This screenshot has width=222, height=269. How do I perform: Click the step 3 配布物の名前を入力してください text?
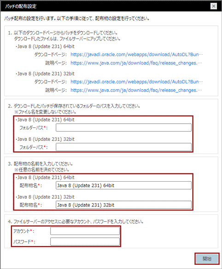[41, 164]
